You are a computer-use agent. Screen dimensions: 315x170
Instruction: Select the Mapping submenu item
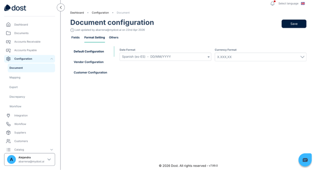tap(15, 78)
